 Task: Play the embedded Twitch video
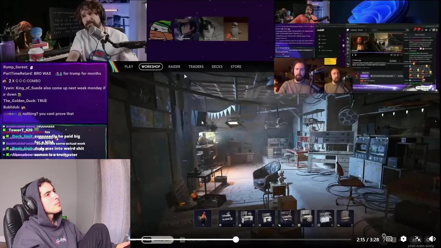(353, 55)
